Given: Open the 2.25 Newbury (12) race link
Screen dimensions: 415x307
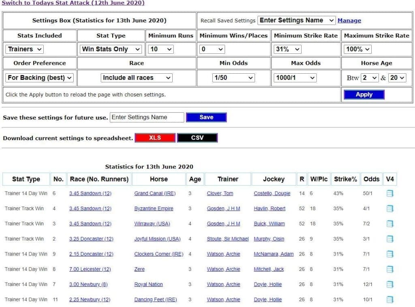Looking at the screenshot, I should 90,299.
